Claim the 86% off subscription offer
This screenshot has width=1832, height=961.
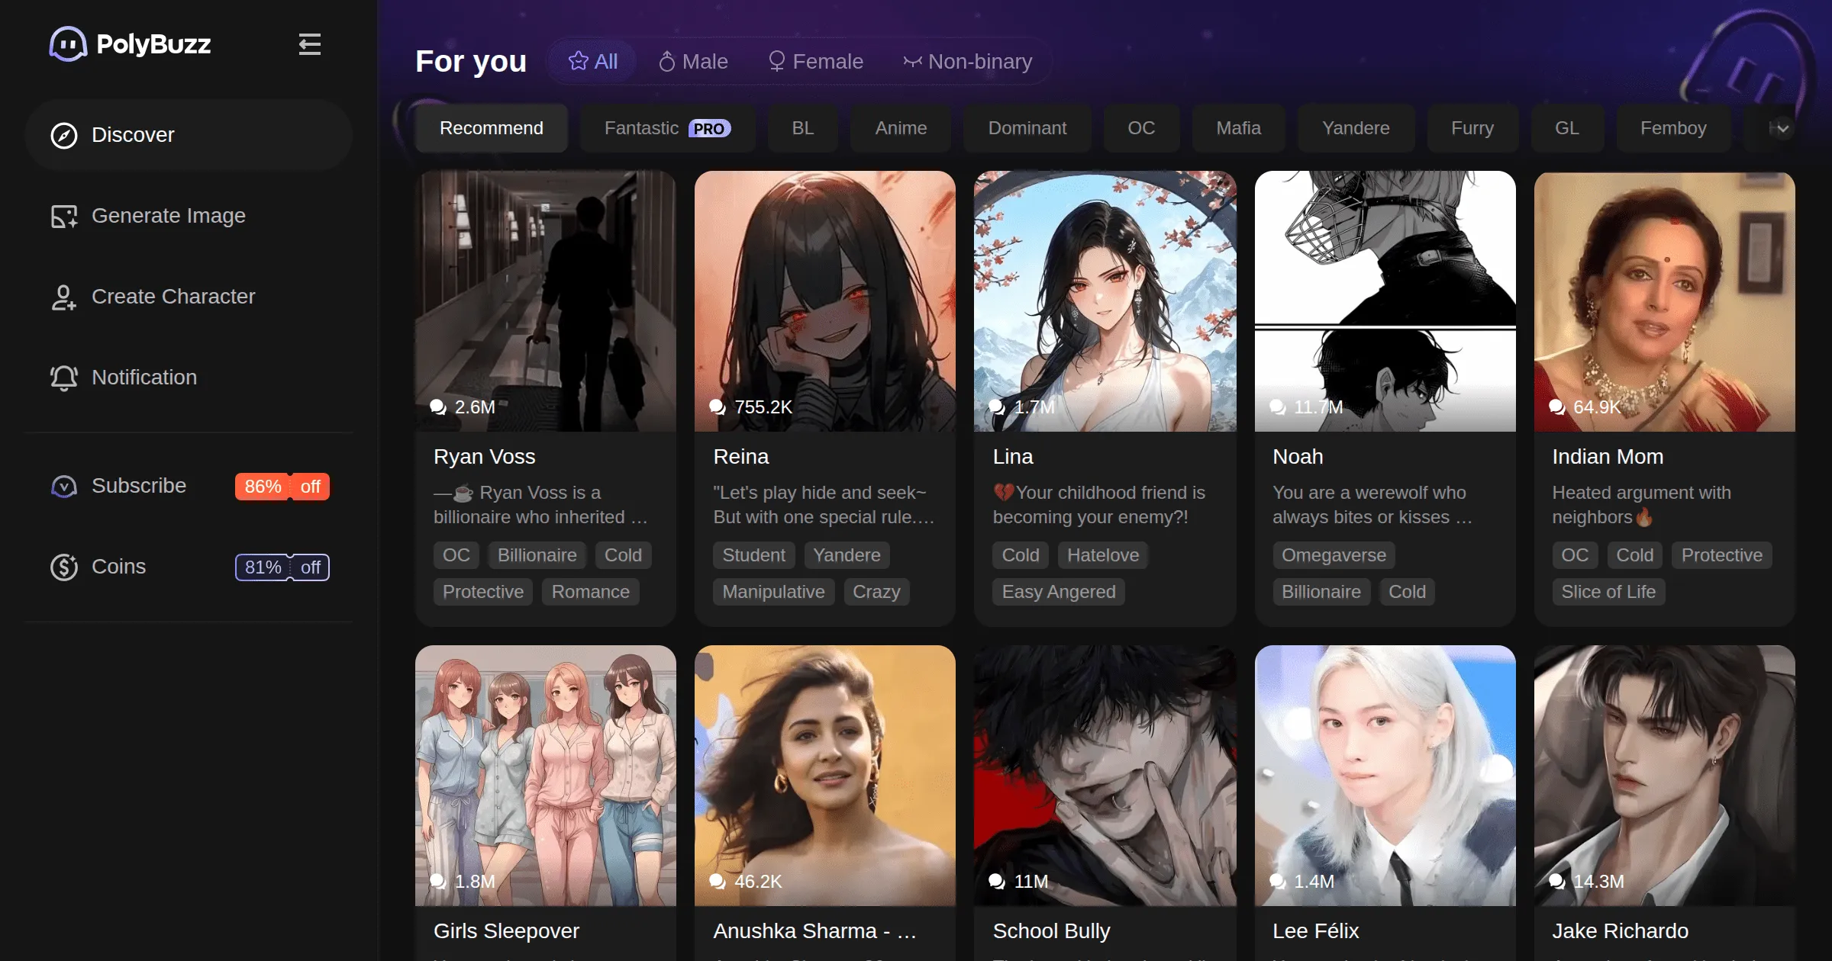pos(281,487)
